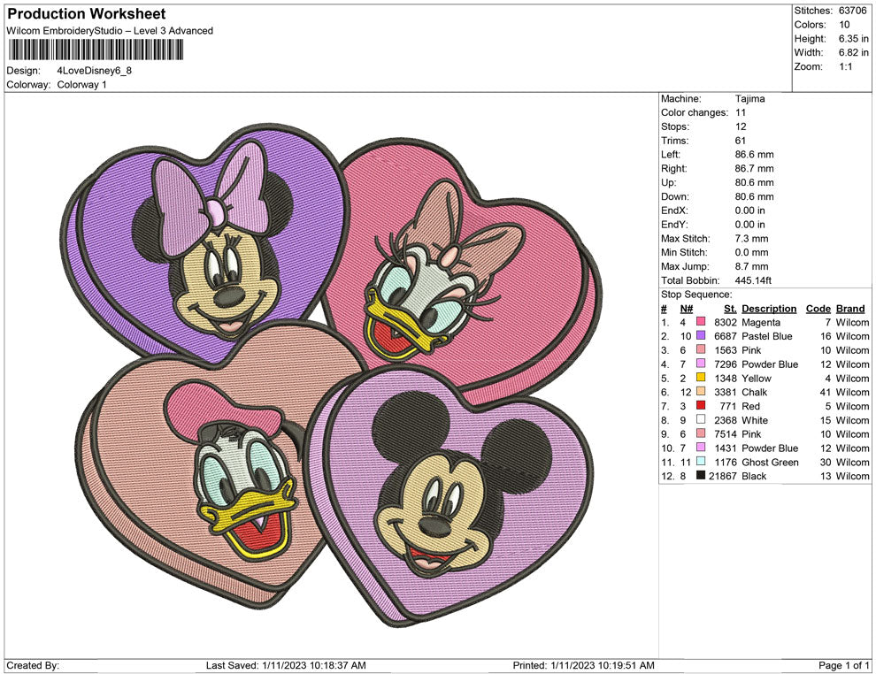Click the Max Stitch value '7.3 mm'
Screen dimensions: 876x674
coord(751,239)
